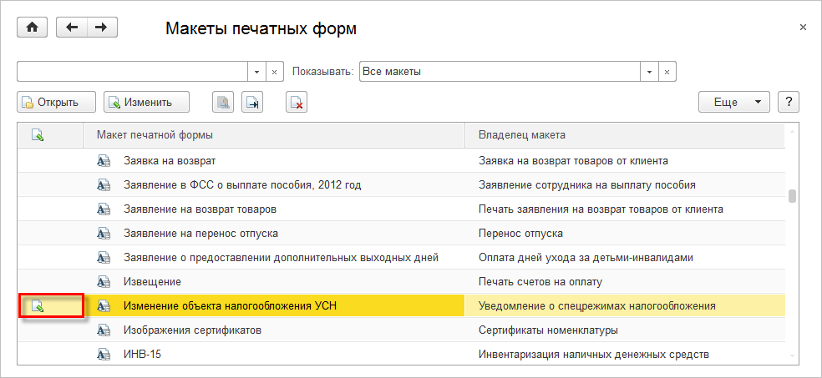Screen dimensions: 822x378
Task: Navigate back with left arrow
Action: point(72,28)
